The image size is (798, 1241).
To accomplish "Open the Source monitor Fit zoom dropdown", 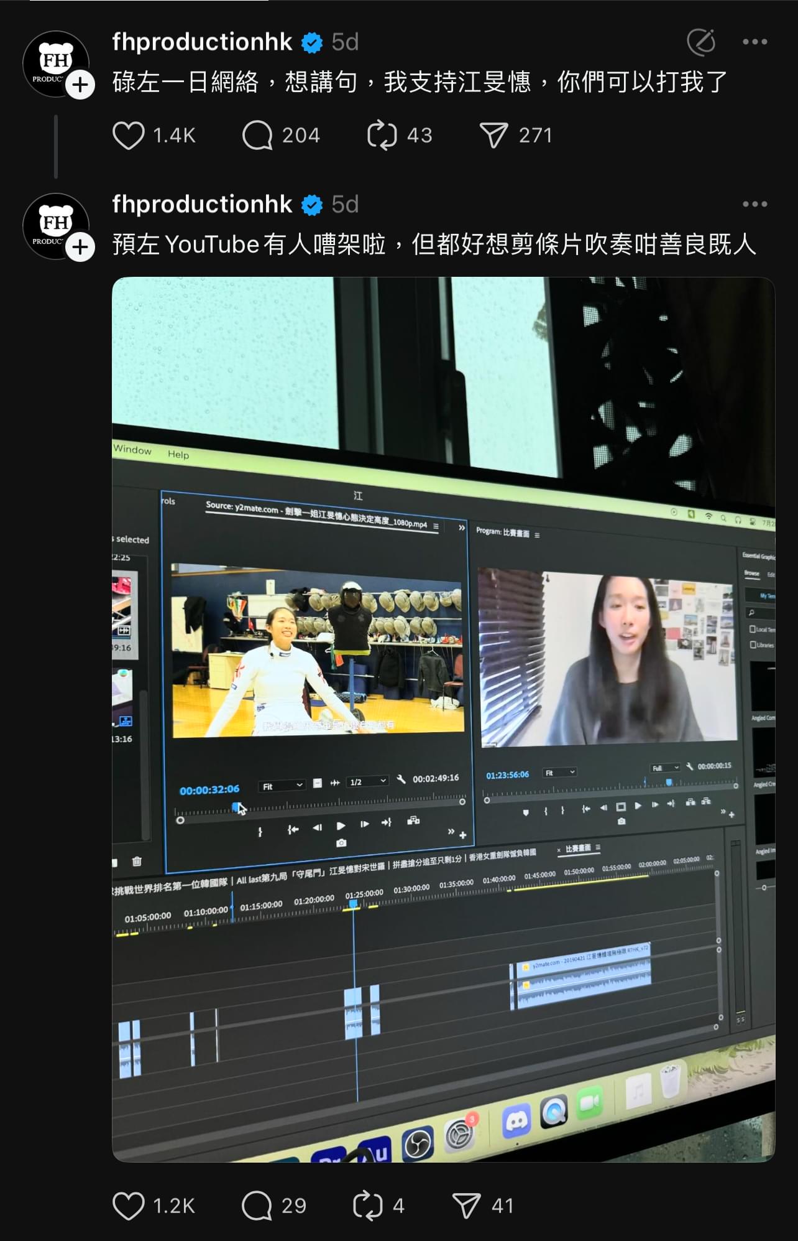I will (x=282, y=786).
